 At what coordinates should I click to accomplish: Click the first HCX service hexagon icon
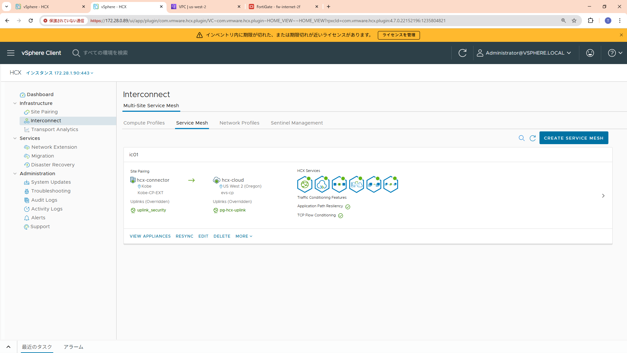coord(304,184)
